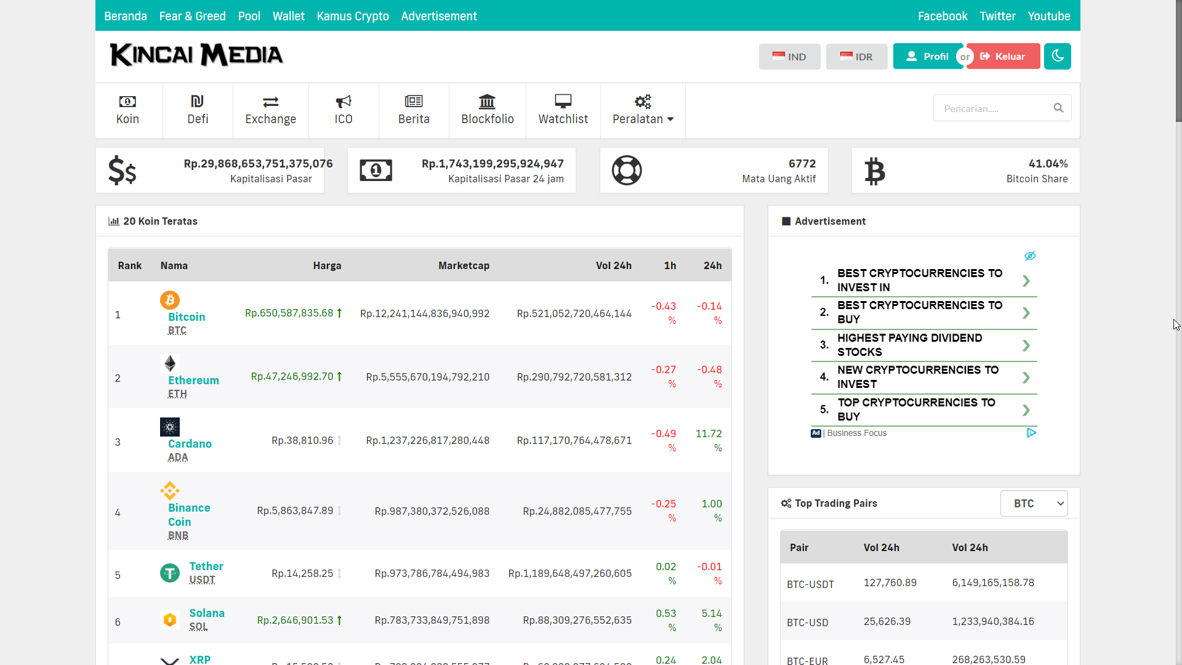1182x665 pixels.
Task: Click the market cap dollar icon
Action: tap(122, 171)
